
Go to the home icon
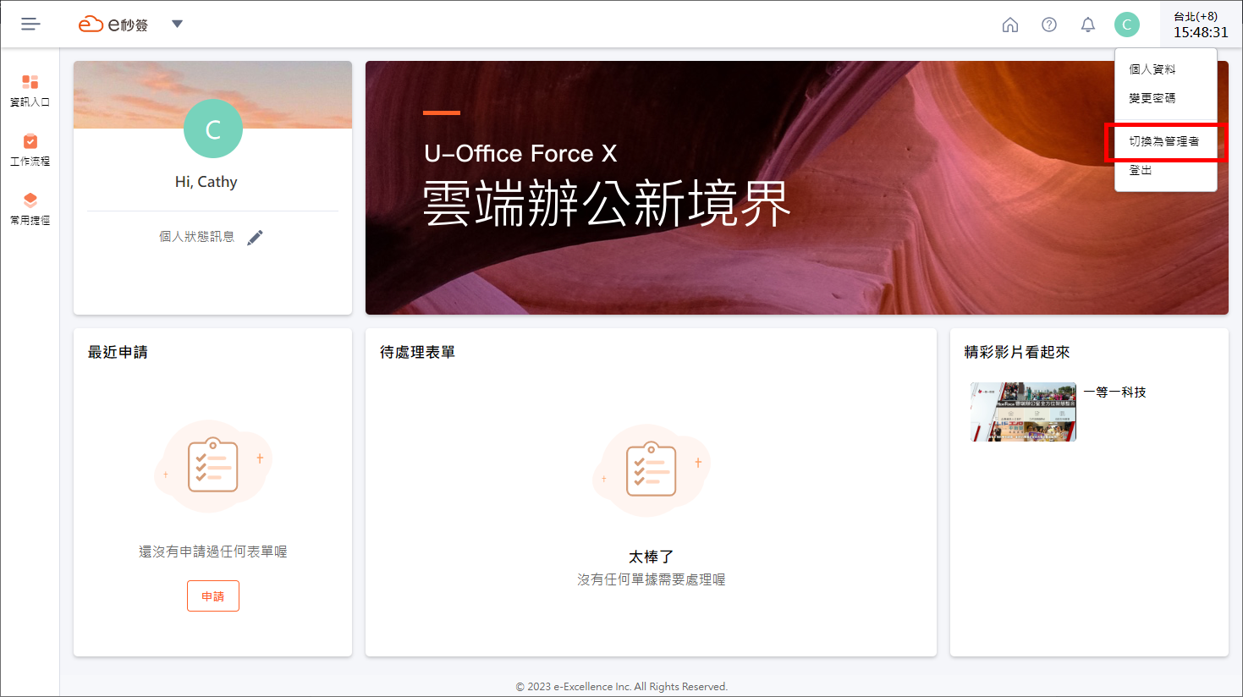click(1010, 25)
